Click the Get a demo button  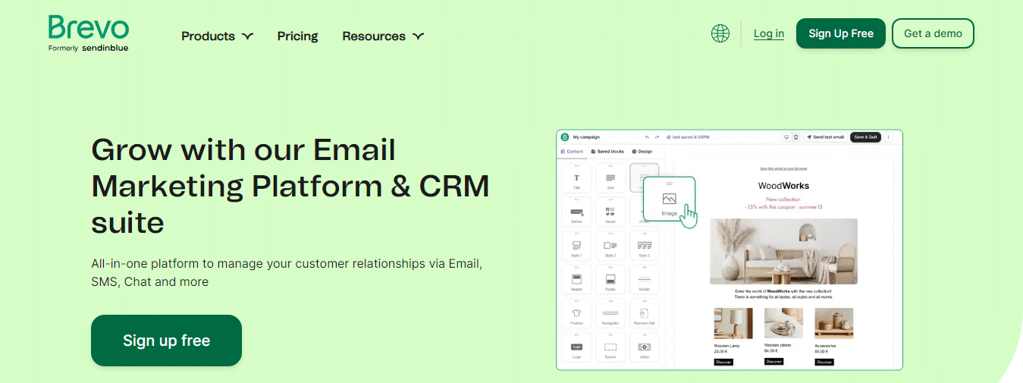click(x=933, y=33)
